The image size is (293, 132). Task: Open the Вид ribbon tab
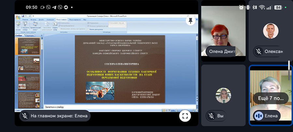point(85,20)
